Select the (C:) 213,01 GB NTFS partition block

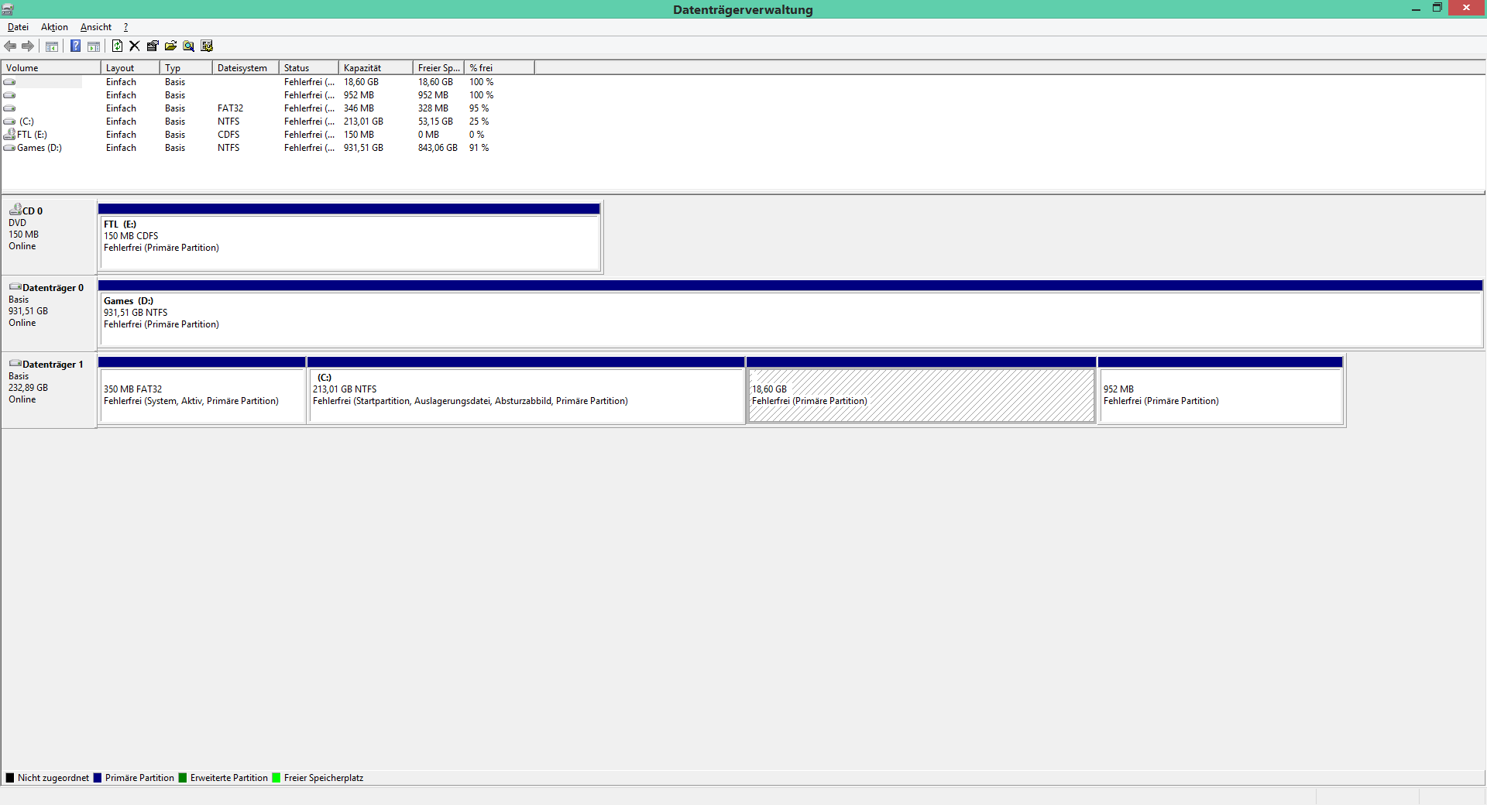point(526,395)
